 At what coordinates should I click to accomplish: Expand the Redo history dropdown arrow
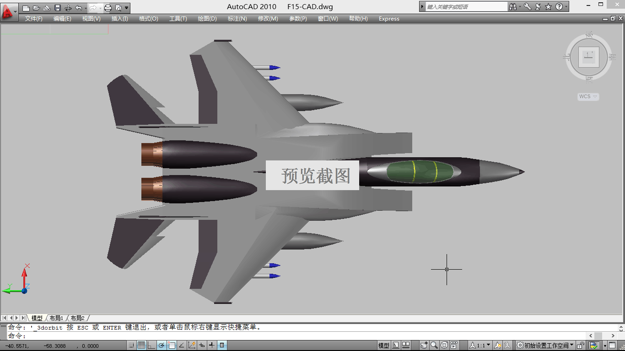click(100, 8)
